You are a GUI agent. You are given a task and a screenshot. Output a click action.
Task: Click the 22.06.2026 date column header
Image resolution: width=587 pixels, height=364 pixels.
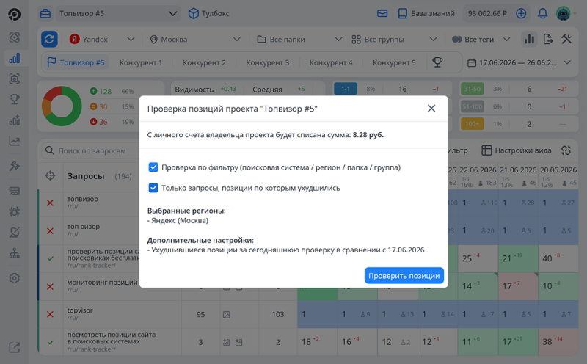(478, 170)
